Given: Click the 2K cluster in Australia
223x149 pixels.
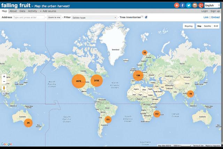Looking at the screenshot, I should [x=28, y=123].
